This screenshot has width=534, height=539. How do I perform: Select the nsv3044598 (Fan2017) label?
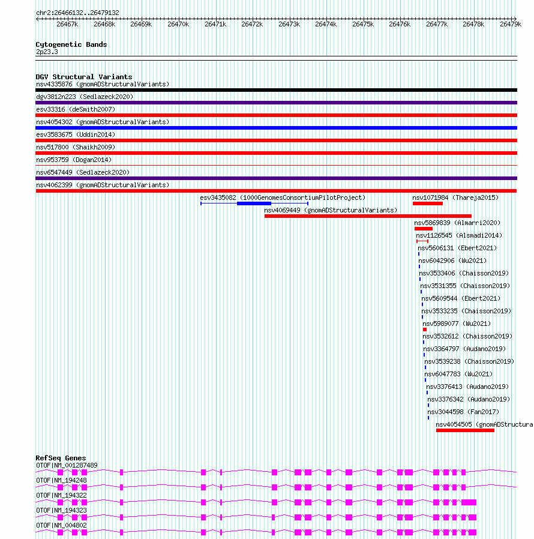(x=463, y=412)
